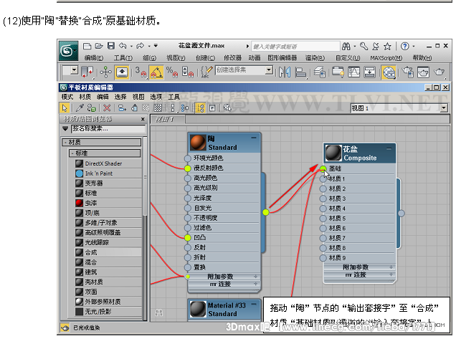Close the Material/Map Browser panel with X

(x=143, y=119)
